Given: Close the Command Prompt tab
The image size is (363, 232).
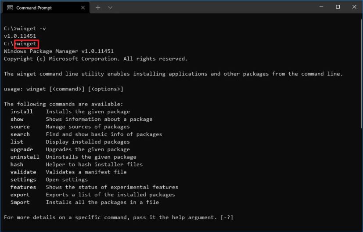Looking at the screenshot, I should tap(83, 8).
